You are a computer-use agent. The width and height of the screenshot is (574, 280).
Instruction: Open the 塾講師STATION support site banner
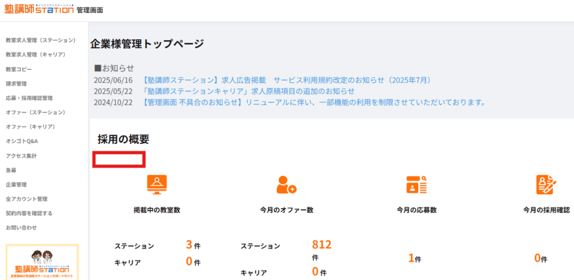tap(42, 262)
